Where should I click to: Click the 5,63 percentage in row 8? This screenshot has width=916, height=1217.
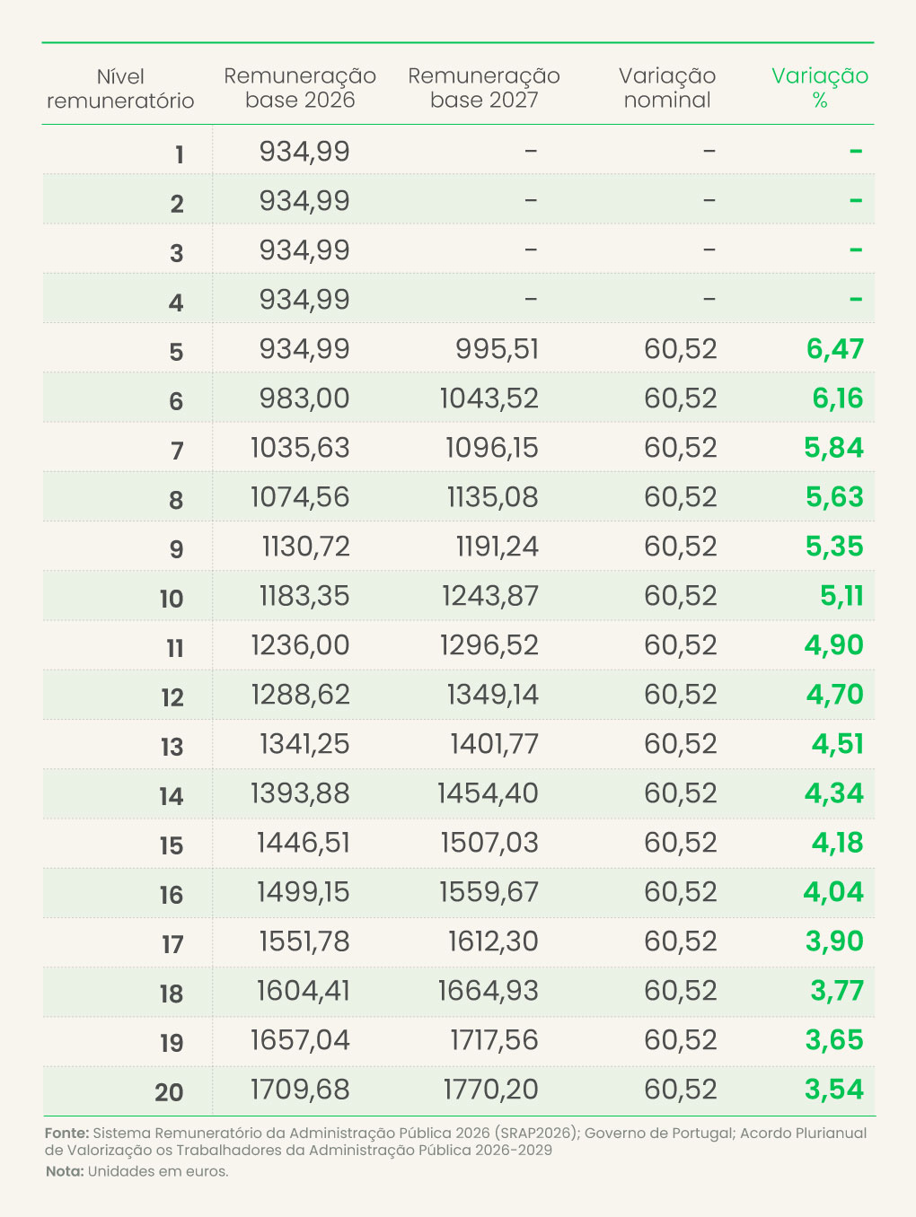pos(834,497)
